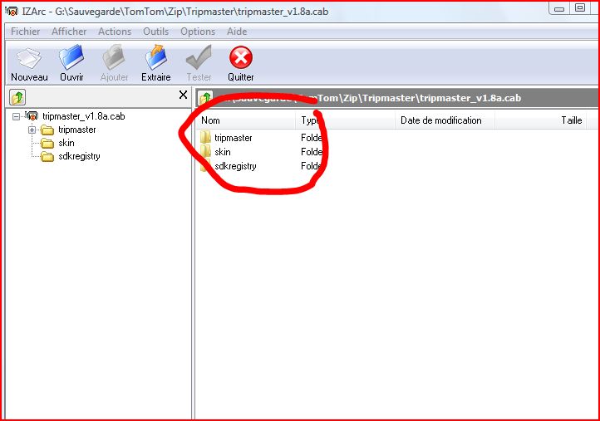Click skin name in file list
This screenshot has height=421, width=600.
click(x=223, y=152)
